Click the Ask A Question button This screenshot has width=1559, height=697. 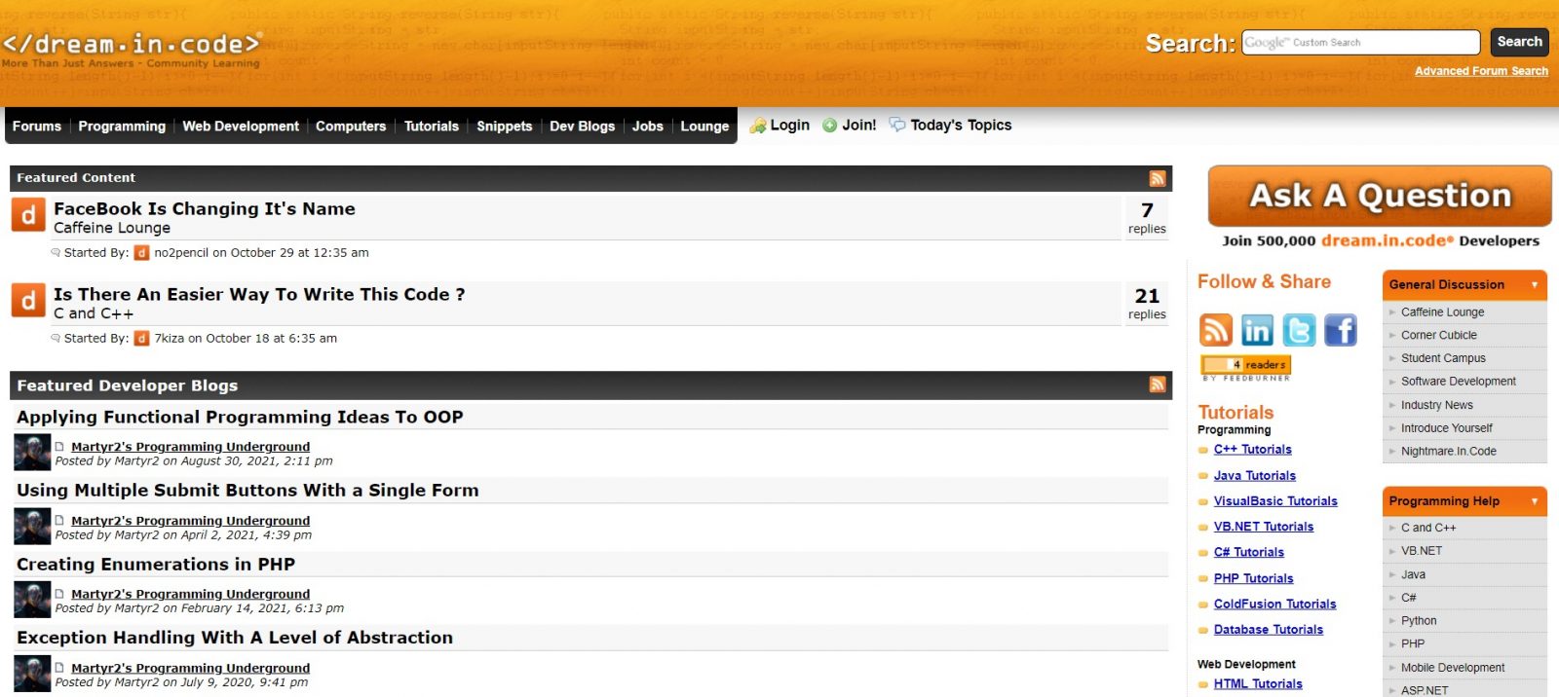click(1379, 197)
